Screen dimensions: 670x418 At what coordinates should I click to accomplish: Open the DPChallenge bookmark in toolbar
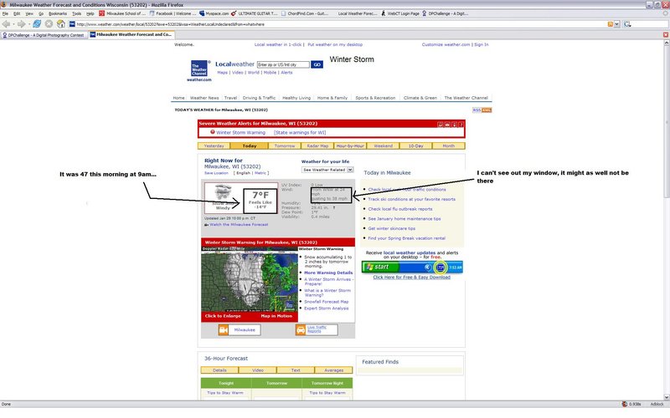[446, 13]
